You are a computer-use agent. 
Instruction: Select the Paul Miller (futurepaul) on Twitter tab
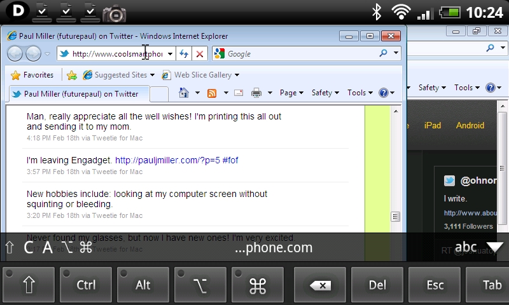79,94
